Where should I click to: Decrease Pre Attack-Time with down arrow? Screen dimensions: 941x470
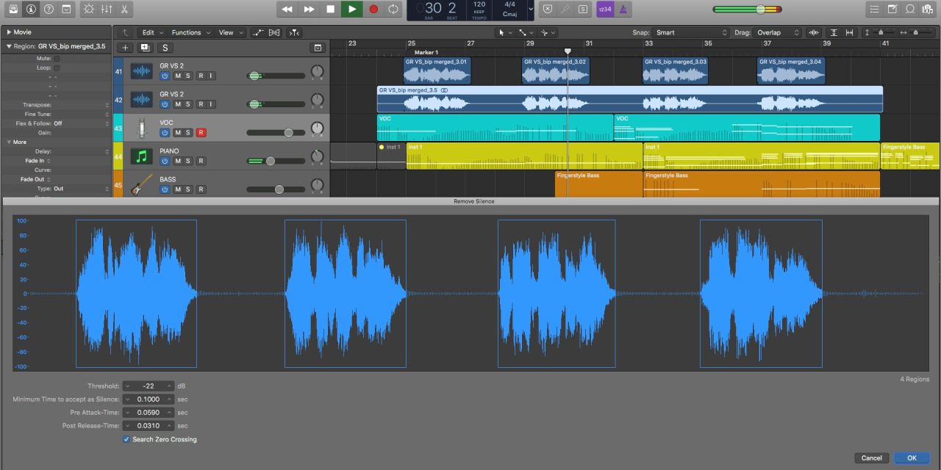[127, 413]
